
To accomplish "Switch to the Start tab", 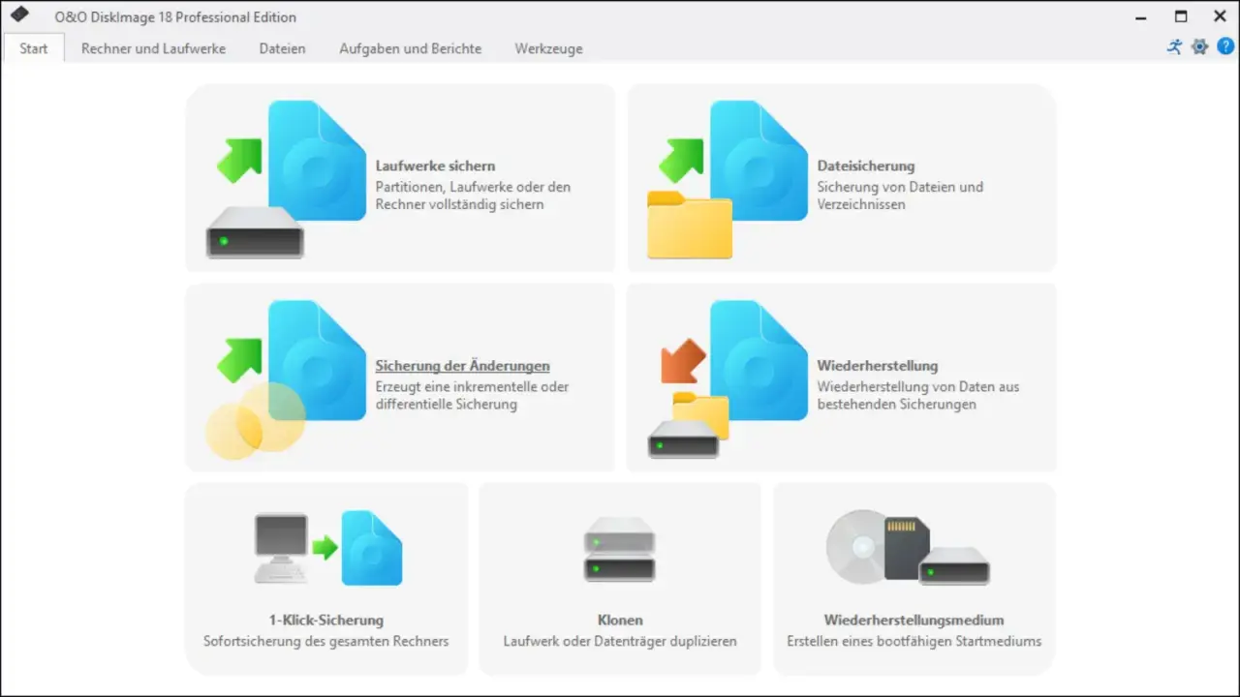I will click(x=34, y=48).
